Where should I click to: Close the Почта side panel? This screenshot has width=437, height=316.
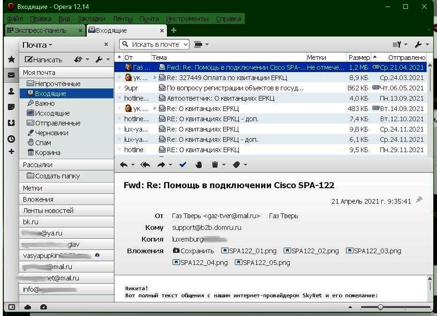click(106, 44)
